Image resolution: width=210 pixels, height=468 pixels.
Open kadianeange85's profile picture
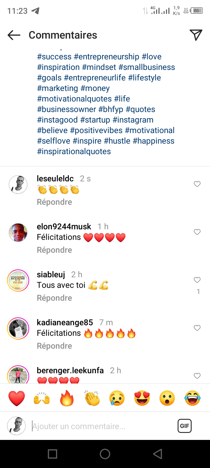(x=18, y=328)
